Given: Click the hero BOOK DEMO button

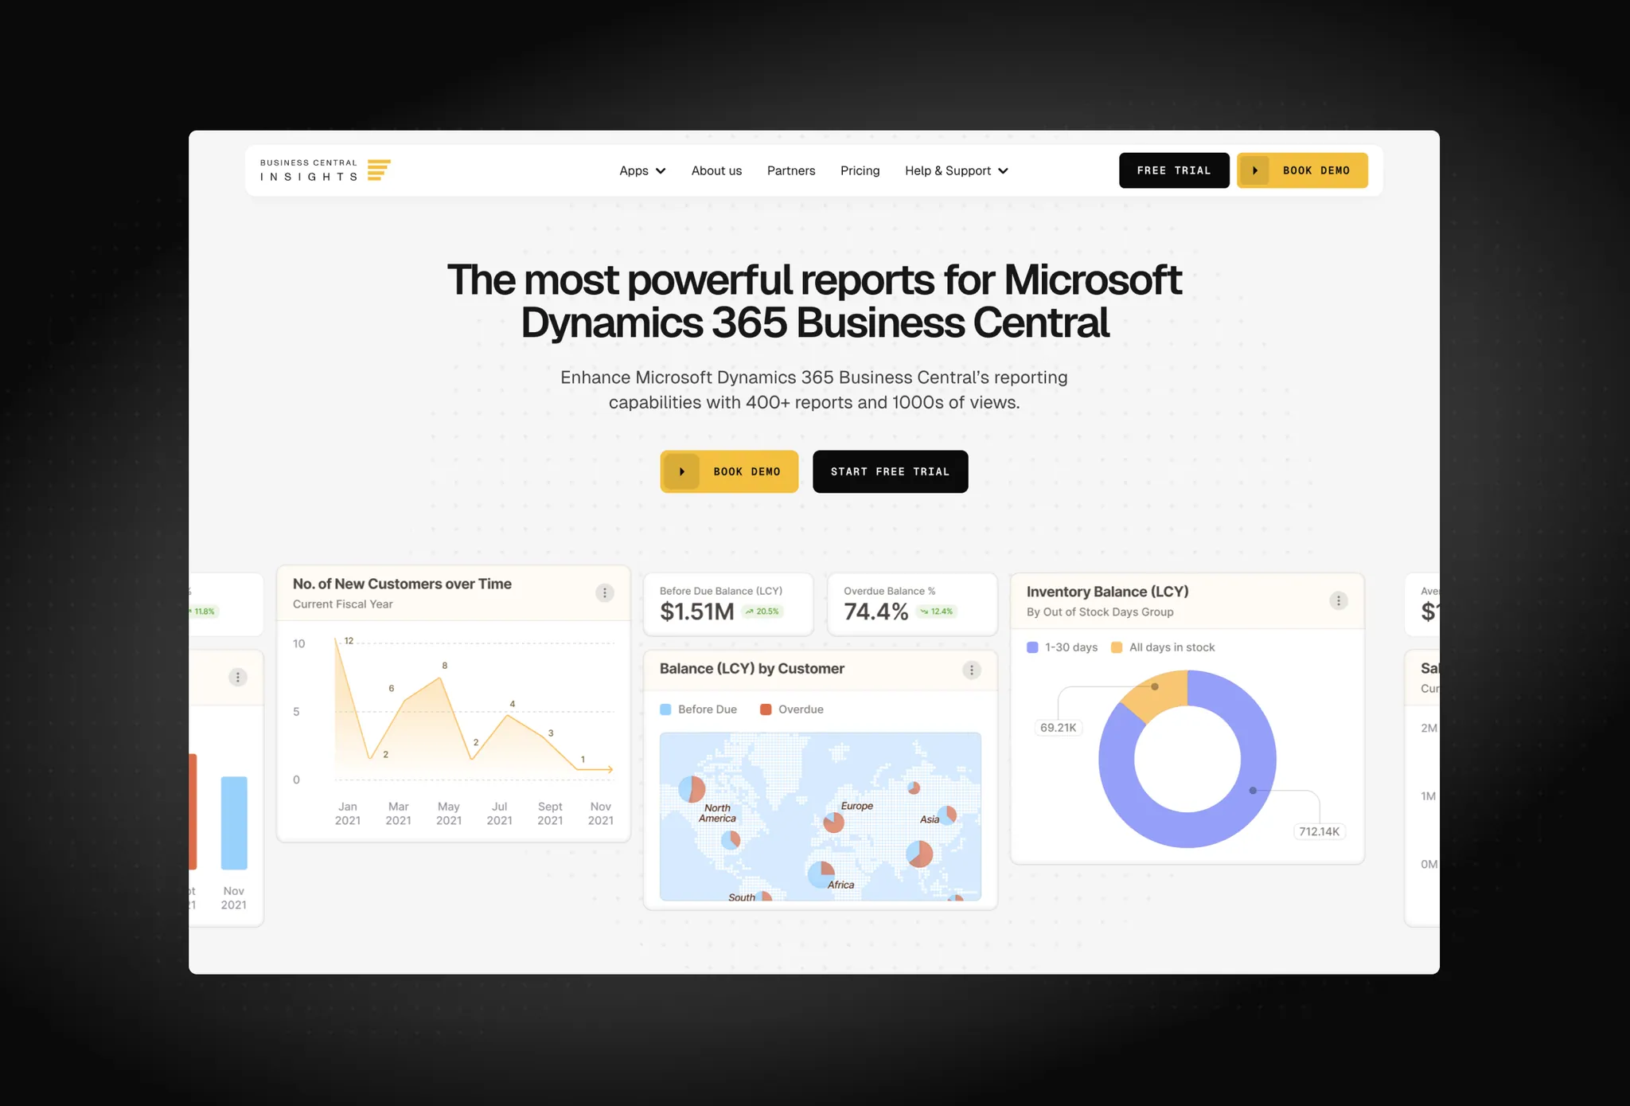Looking at the screenshot, I should click(729, 471).
